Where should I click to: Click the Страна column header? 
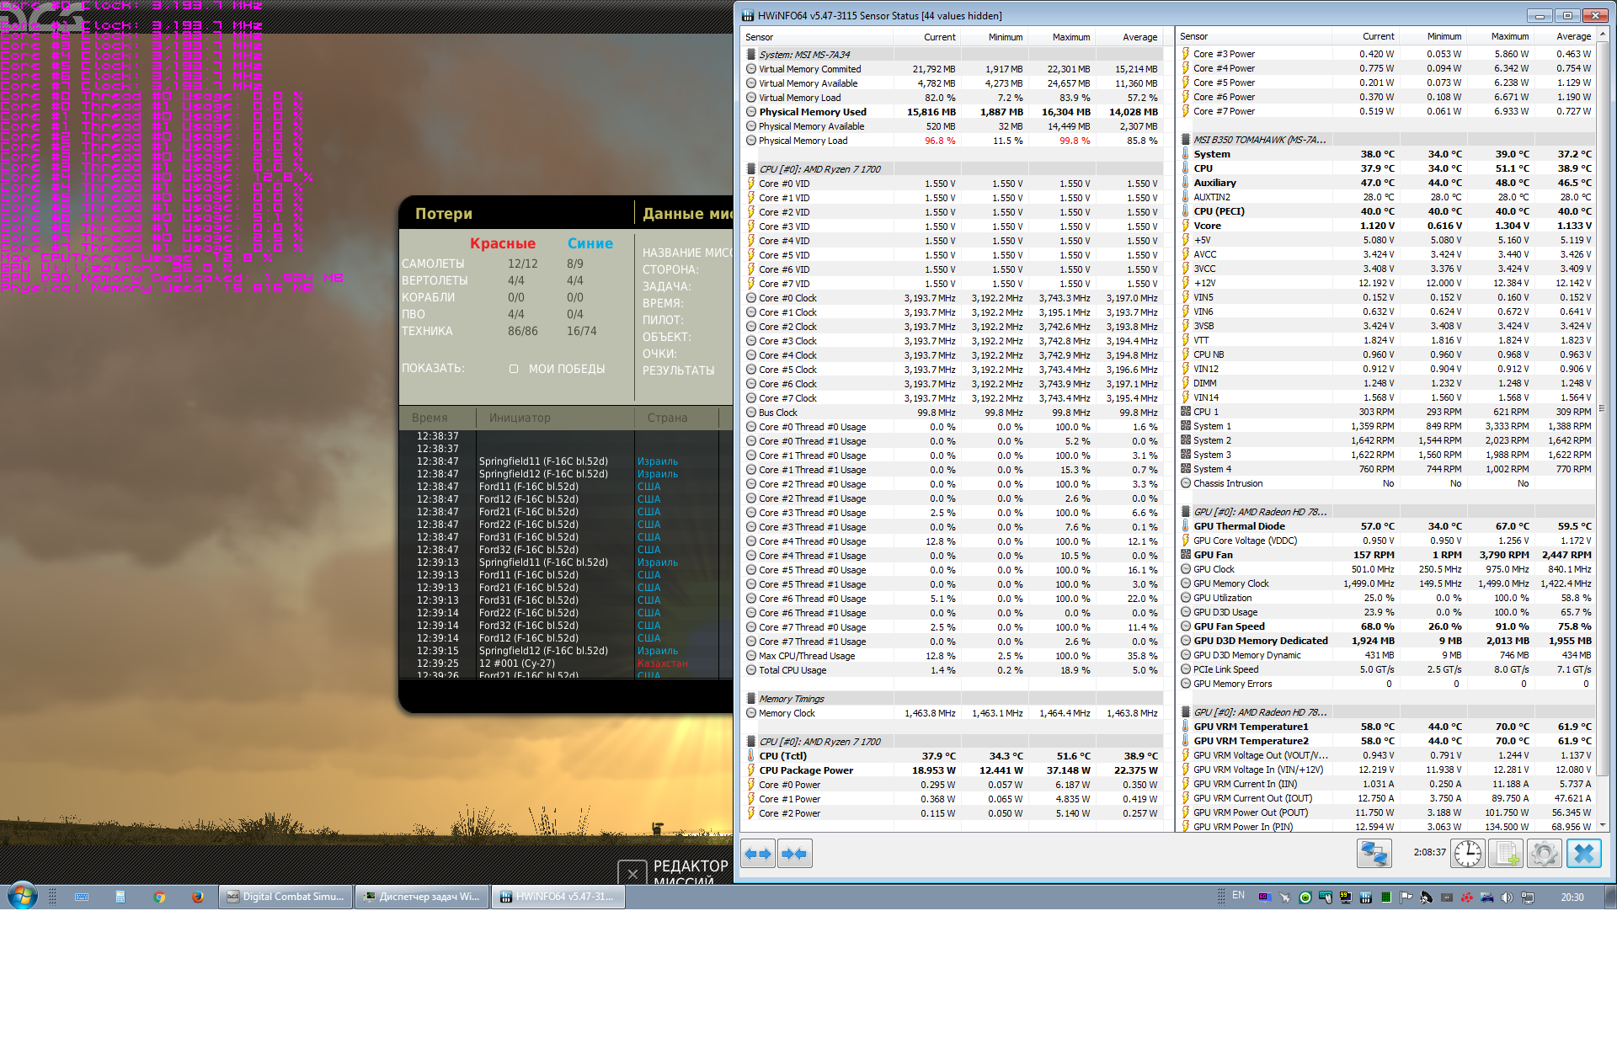click(x=675, y=418)
